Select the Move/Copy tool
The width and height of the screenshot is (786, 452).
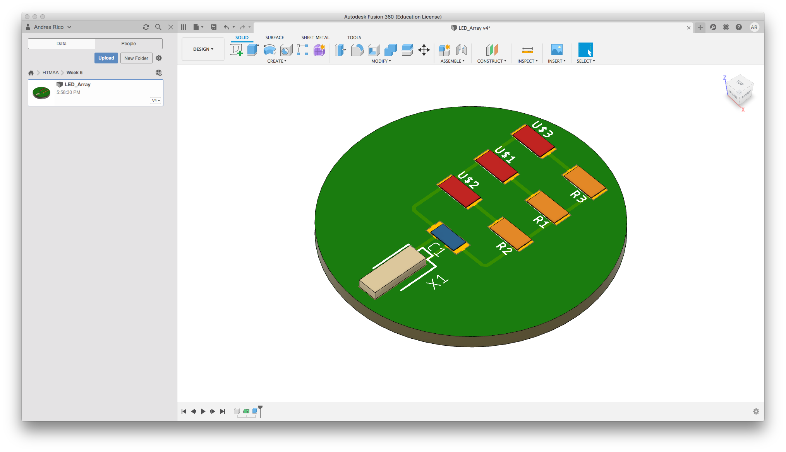click(x=424, y=50)
